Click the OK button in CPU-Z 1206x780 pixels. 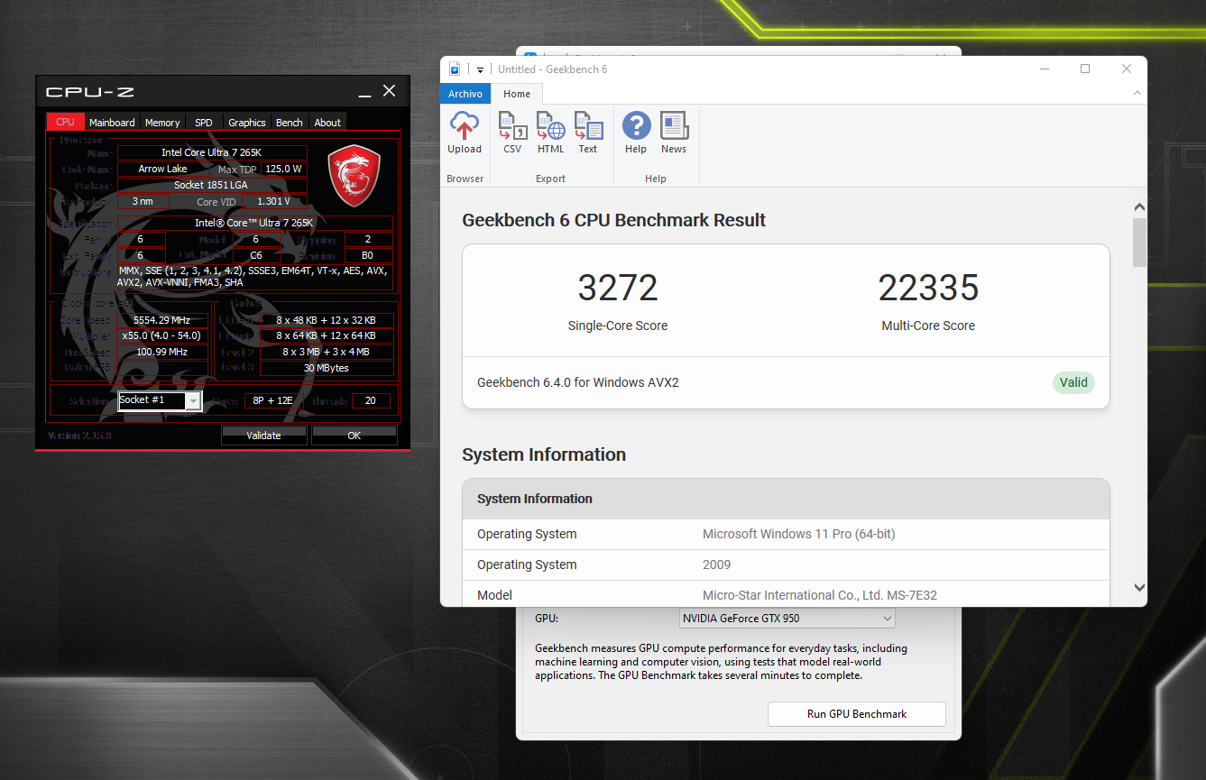pyautogui.click(x=354, y=436)
